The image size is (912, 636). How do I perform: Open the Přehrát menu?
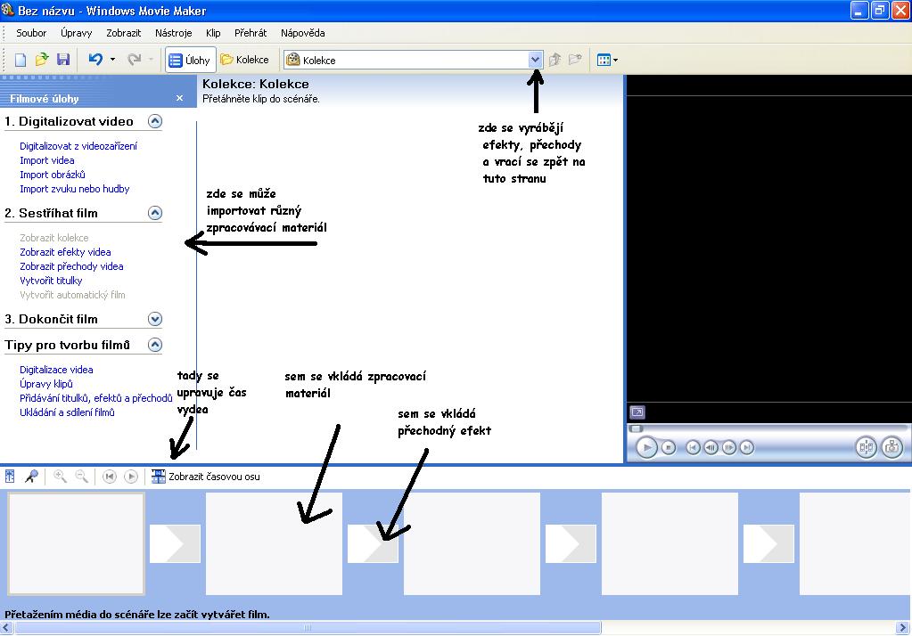pyautogui.click(x=251, y=33)
